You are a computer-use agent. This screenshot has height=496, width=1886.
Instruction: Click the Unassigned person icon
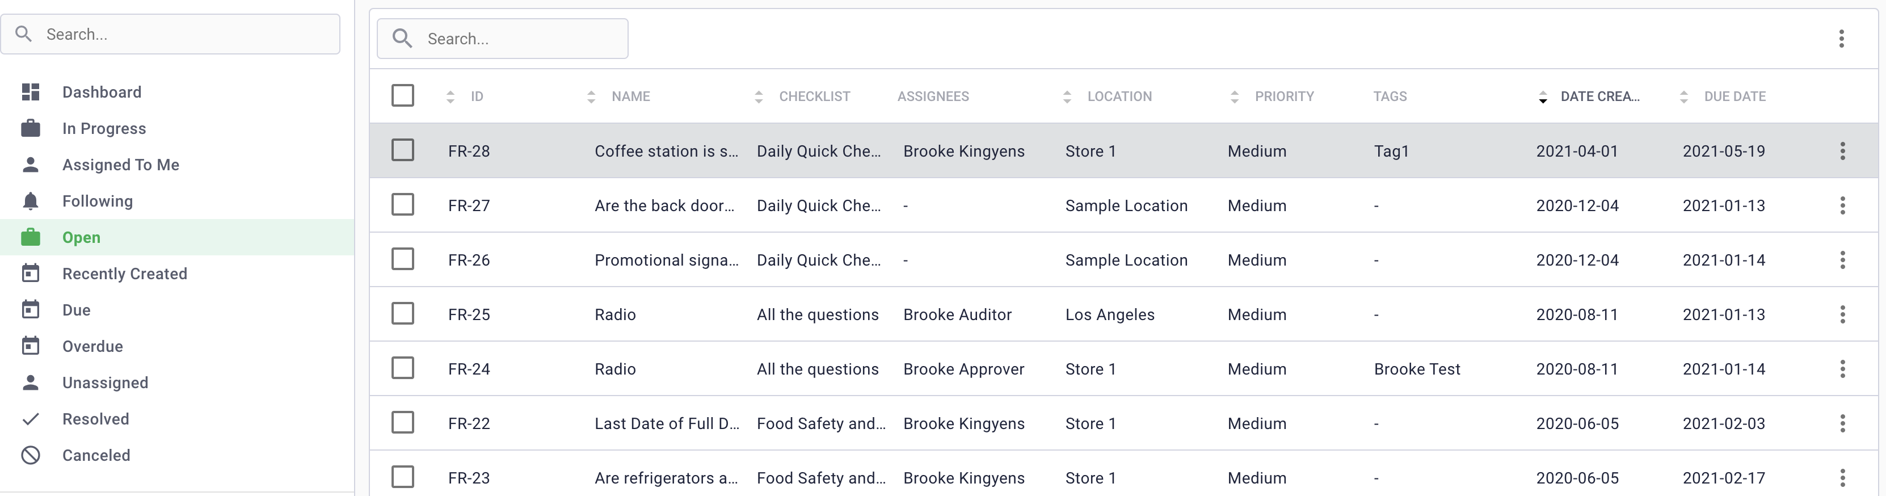[x=30, y=382]
